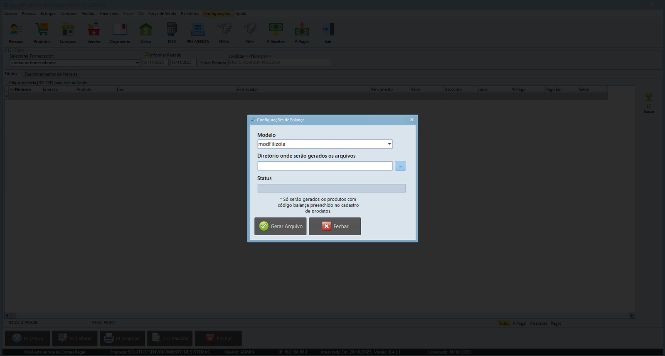Close the Configurações de Balança dialog

(x=412, y=119)
